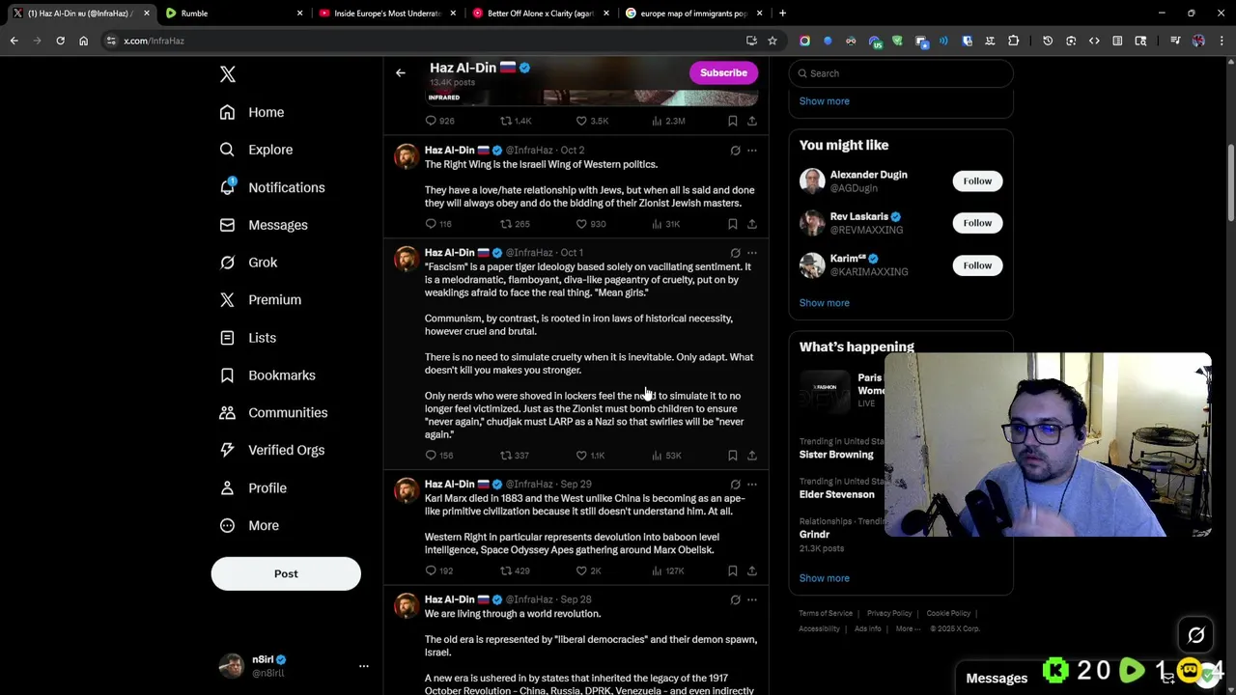Bookmark the top post with 2.3M views
This screenshot has width=1236, height=695.
pyautogui.click(x=733, y=121)
